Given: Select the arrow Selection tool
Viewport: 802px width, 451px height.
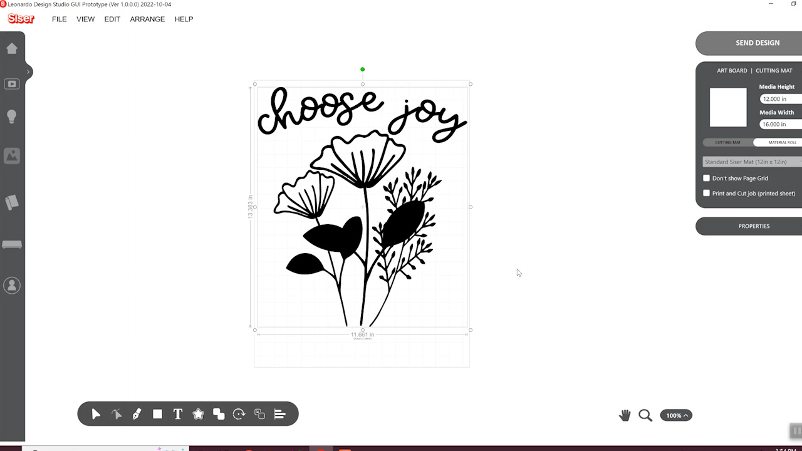Looking at the screenshot, I should tap(96, 414).
